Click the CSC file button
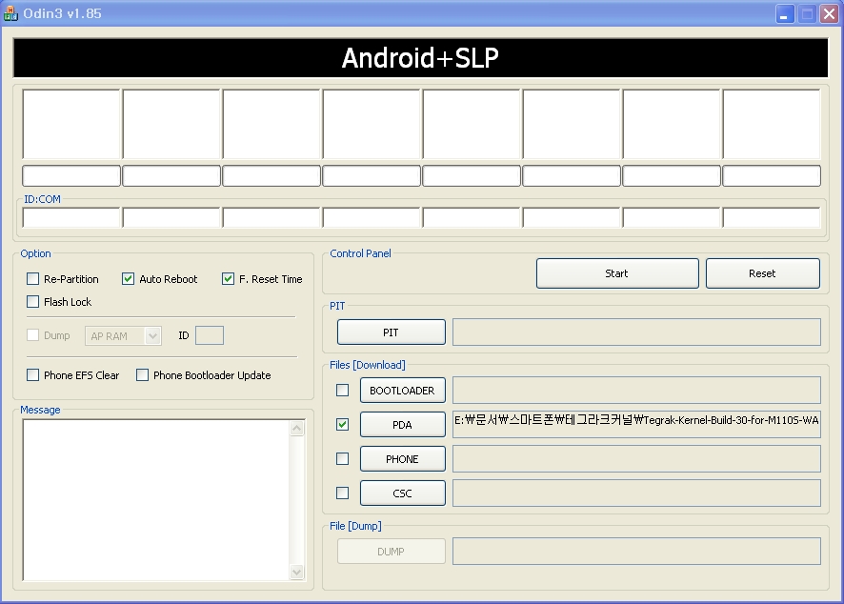The height and width of the screenshot is (604, 844). pyautogui.click(x=402, y=493)
